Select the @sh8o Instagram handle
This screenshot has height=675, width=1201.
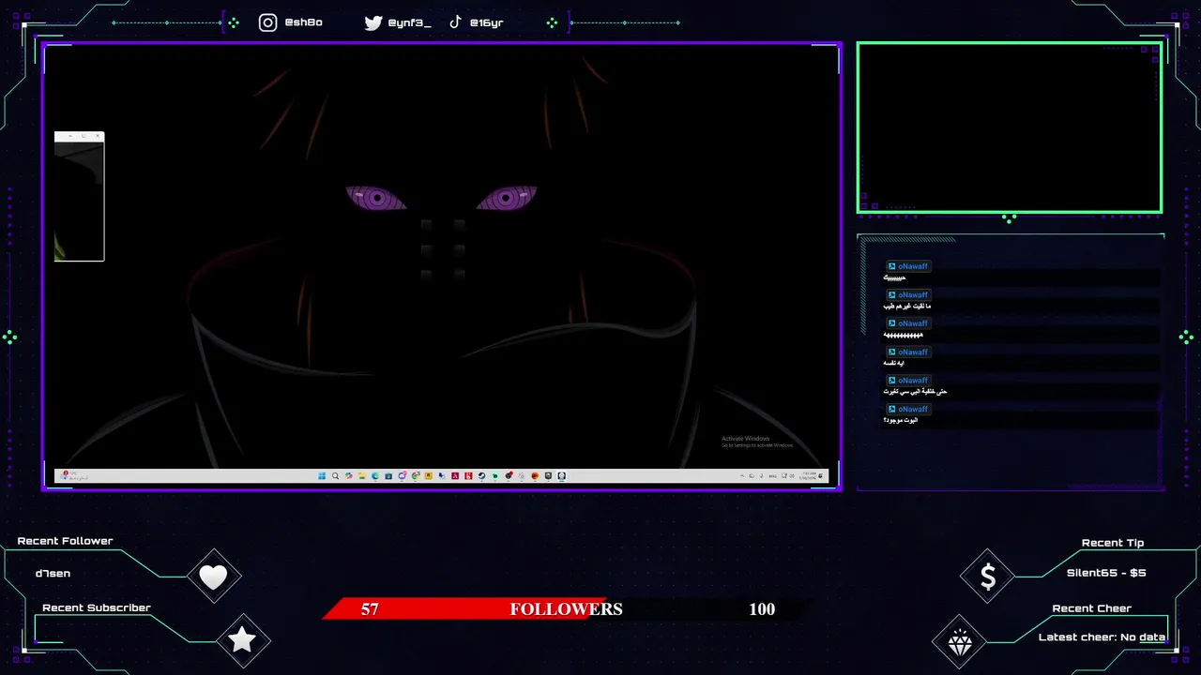click(x=303, y=22)
